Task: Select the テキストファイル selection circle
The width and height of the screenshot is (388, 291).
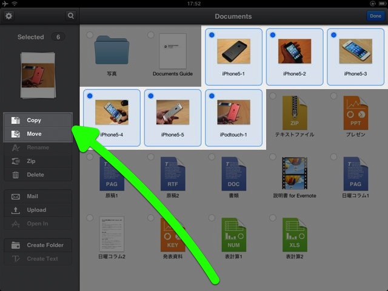Action: click(x=273, y=96)
